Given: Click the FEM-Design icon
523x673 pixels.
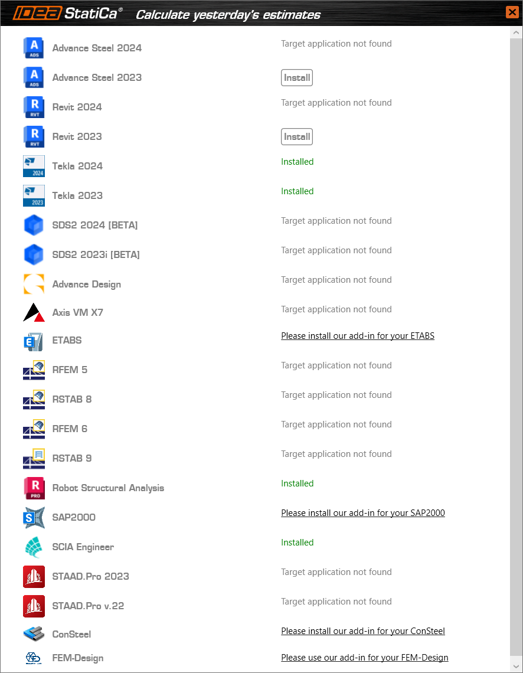Looking at the screenshot, I should pos(34,658).
